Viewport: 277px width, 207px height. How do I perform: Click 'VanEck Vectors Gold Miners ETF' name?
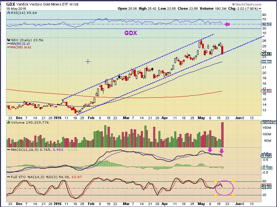(42, 4)
